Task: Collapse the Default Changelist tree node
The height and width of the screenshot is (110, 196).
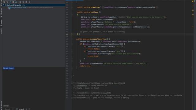Action: tap(3, 5)
